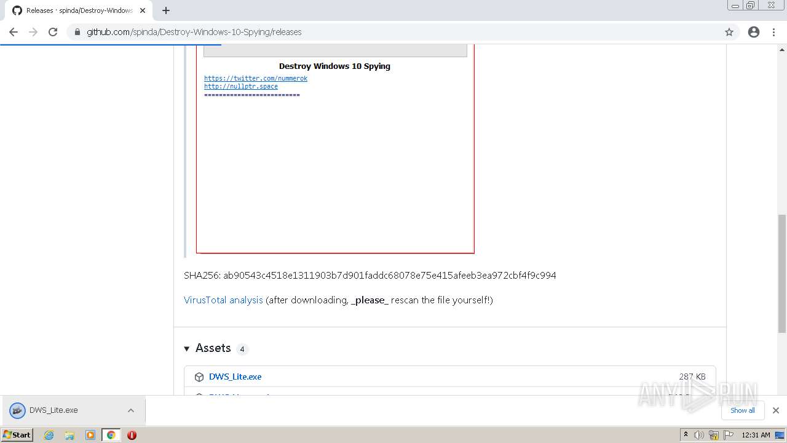Open the red Opera-style taskbar icon
The width and height of the screenshot is (787, 443).
point(132,435)
